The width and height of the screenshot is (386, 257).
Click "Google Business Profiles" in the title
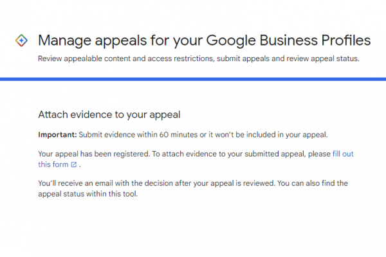tap(289, 40)
